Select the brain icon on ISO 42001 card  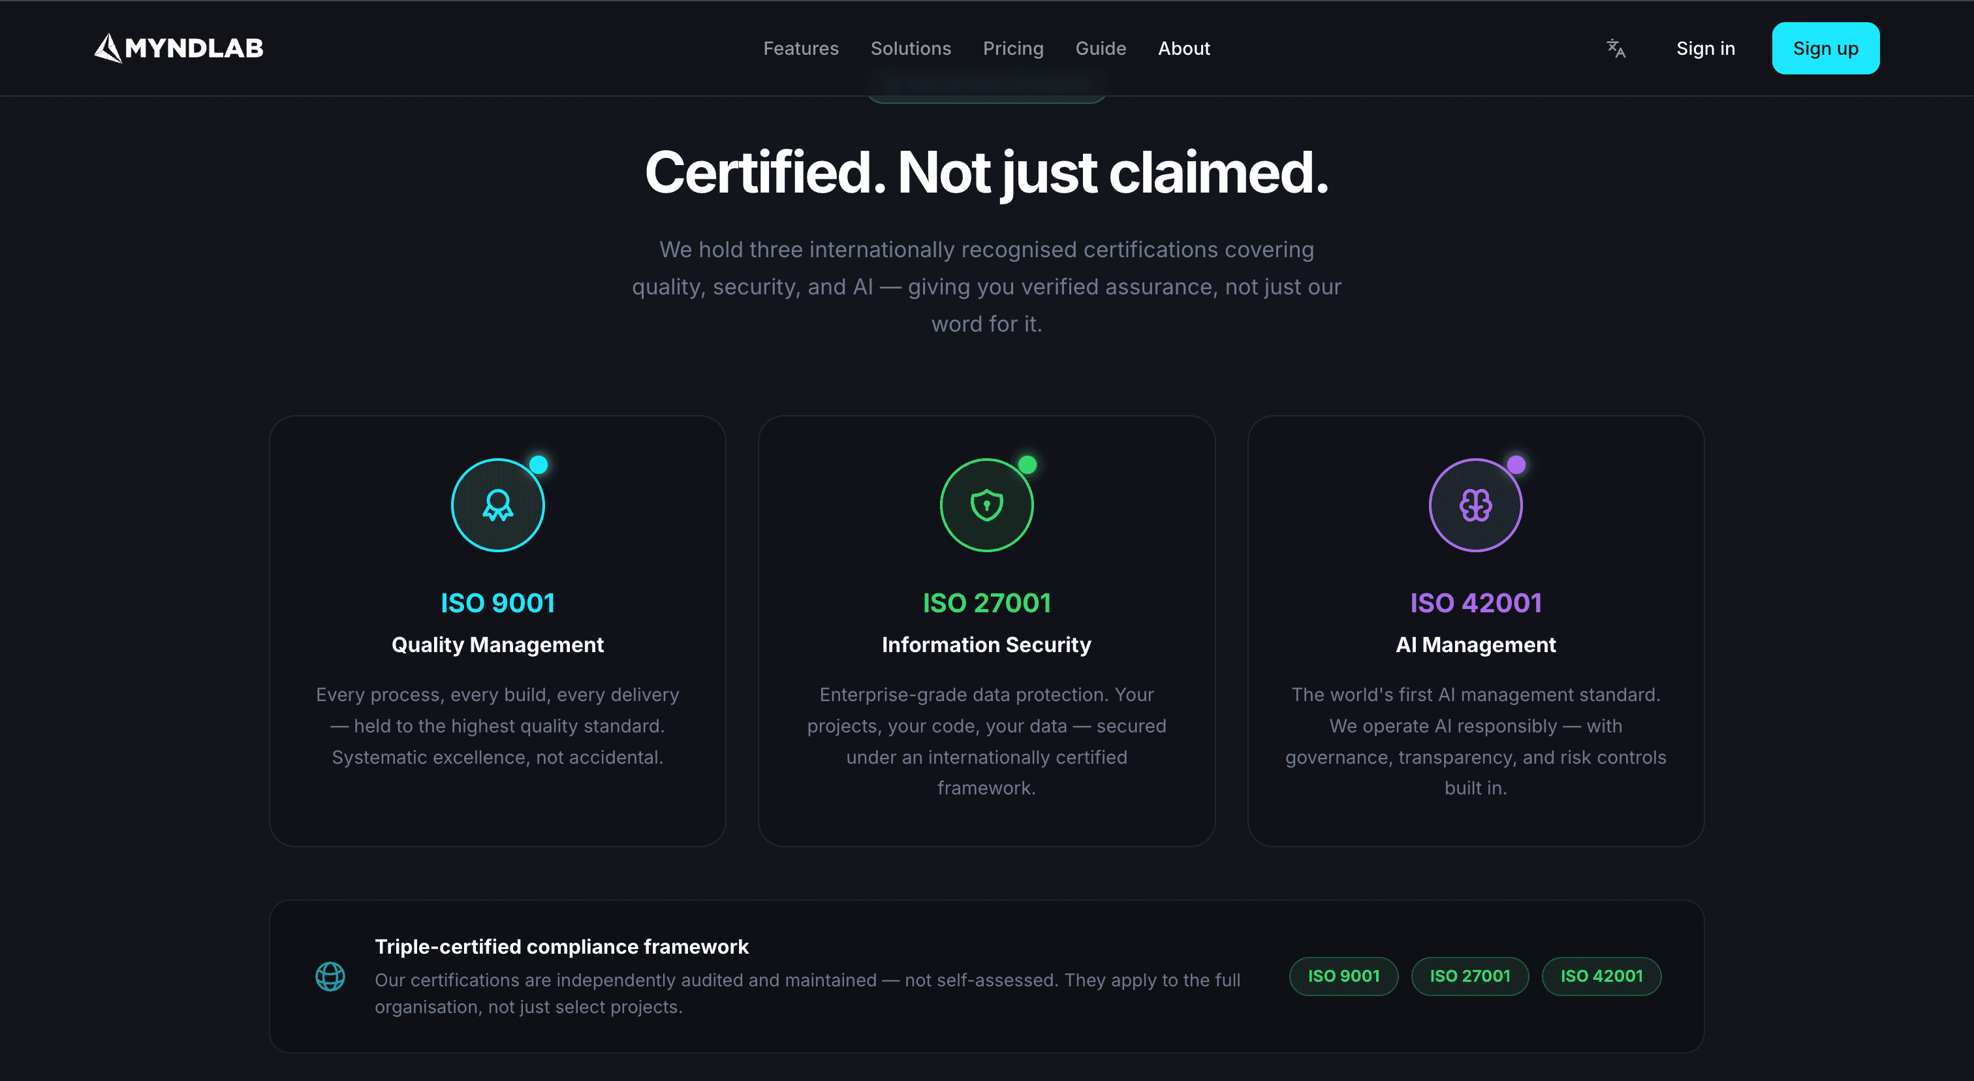(1475, 504)
